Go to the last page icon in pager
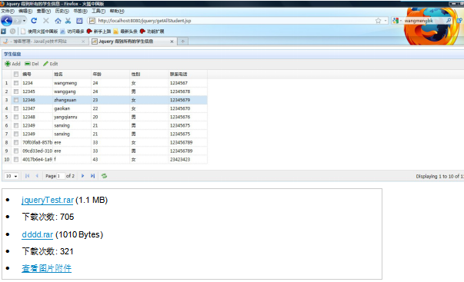The image size is (464, 282). pos(92,176)
